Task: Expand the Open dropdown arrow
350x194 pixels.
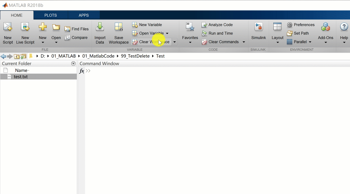Action: (56, 43)
